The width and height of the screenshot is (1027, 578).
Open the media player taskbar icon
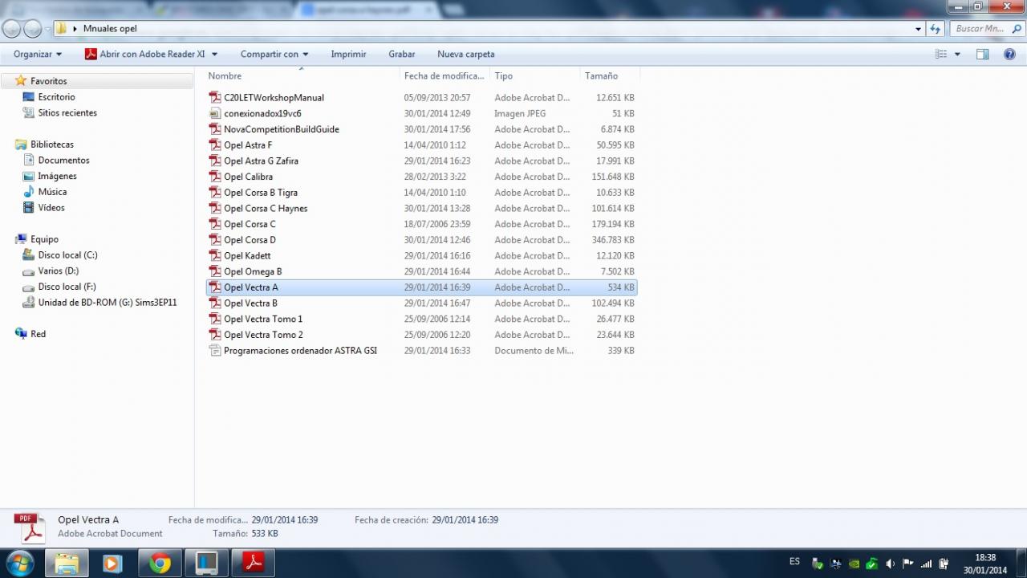[113, 564]
